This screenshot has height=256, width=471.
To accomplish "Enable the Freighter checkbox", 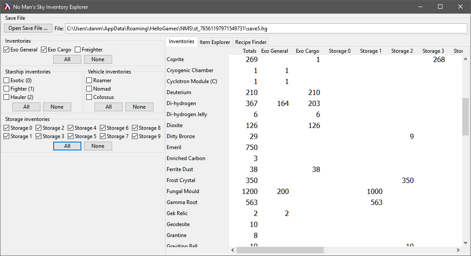I will 78,50.
